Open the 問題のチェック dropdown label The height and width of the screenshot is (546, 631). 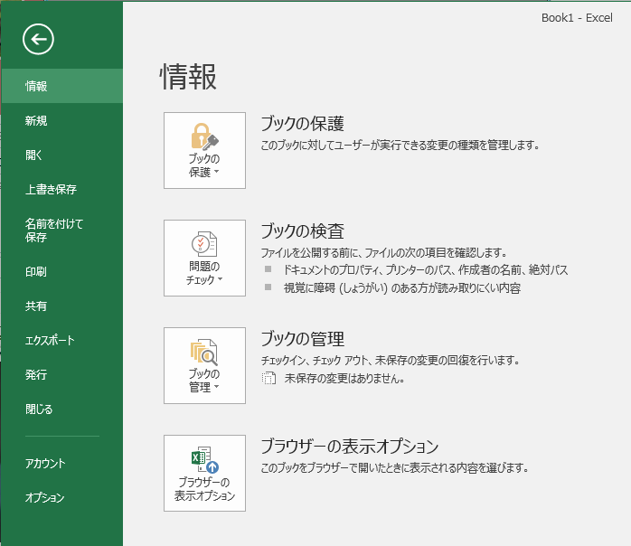(204, 273)
